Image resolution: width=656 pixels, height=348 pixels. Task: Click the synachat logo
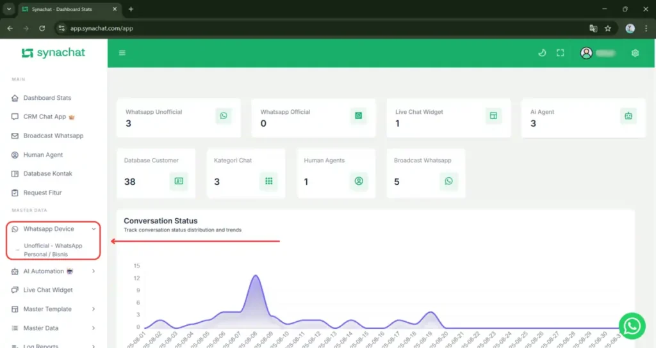click(x=54, y=52)
